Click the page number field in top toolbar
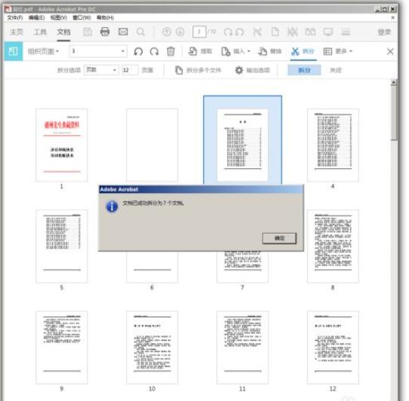The image size is (409, 401). pos(199,32)
